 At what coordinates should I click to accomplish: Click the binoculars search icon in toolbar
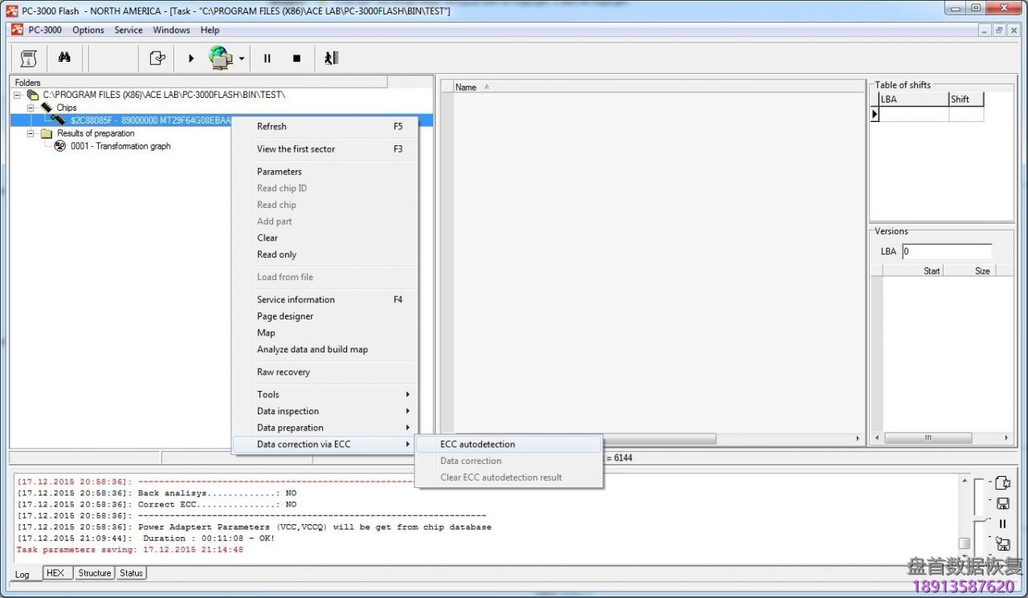(x=64, y=58)
